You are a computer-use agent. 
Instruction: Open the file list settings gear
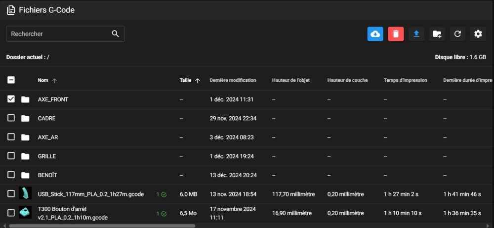pyautogui.click(x=478, y=34)
